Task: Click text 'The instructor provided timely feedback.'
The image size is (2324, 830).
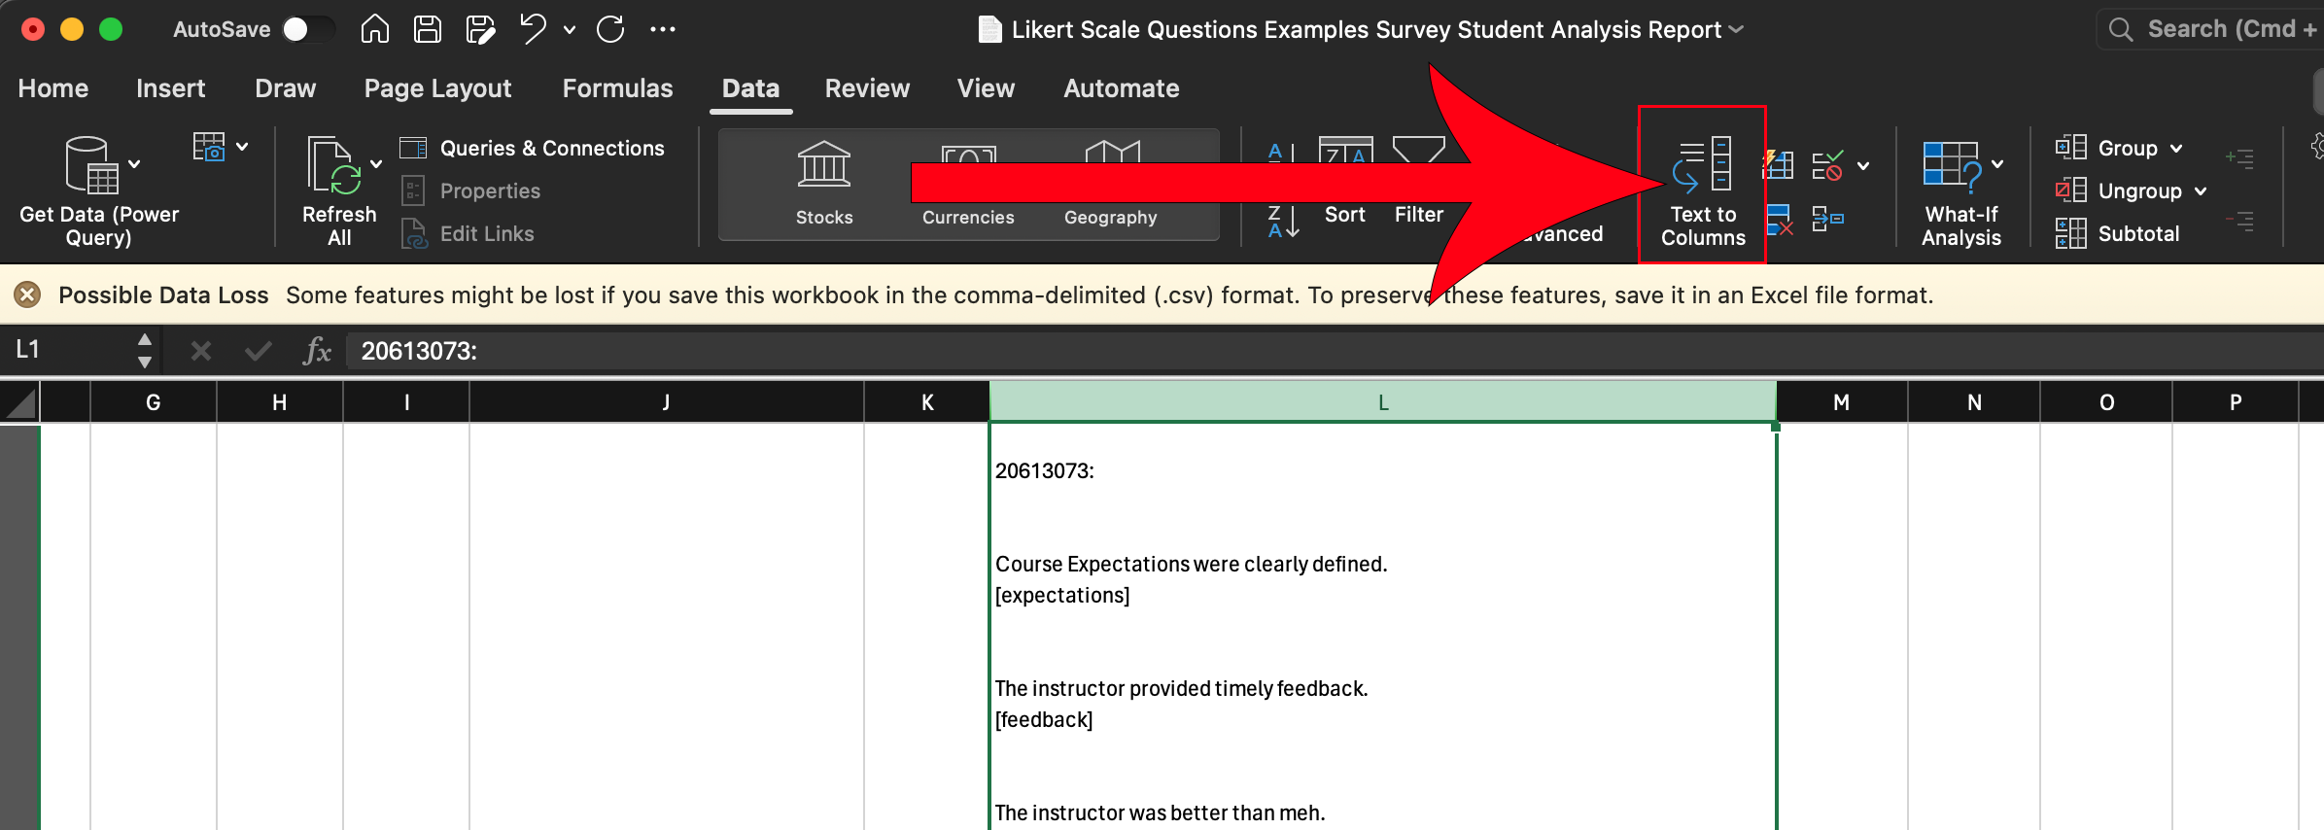Action: 1181,688
